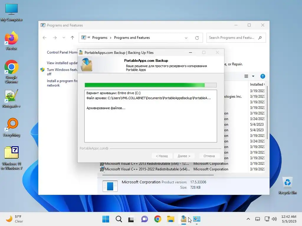Open the Firefox desktop shortcut
Screen dimensions: 302x226
[12, 41]
